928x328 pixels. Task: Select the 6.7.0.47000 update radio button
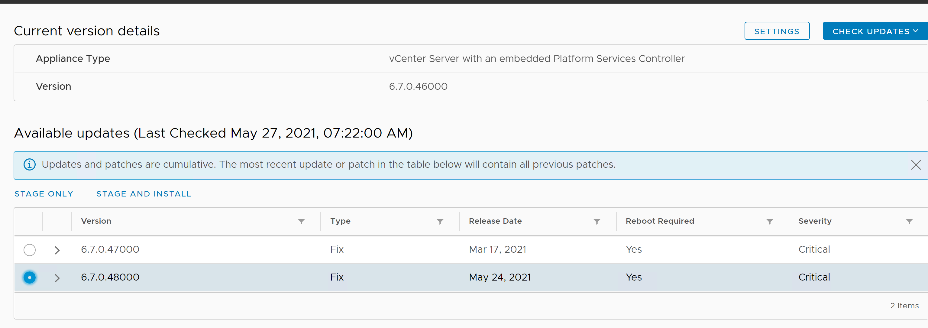(x=30, y=250)
